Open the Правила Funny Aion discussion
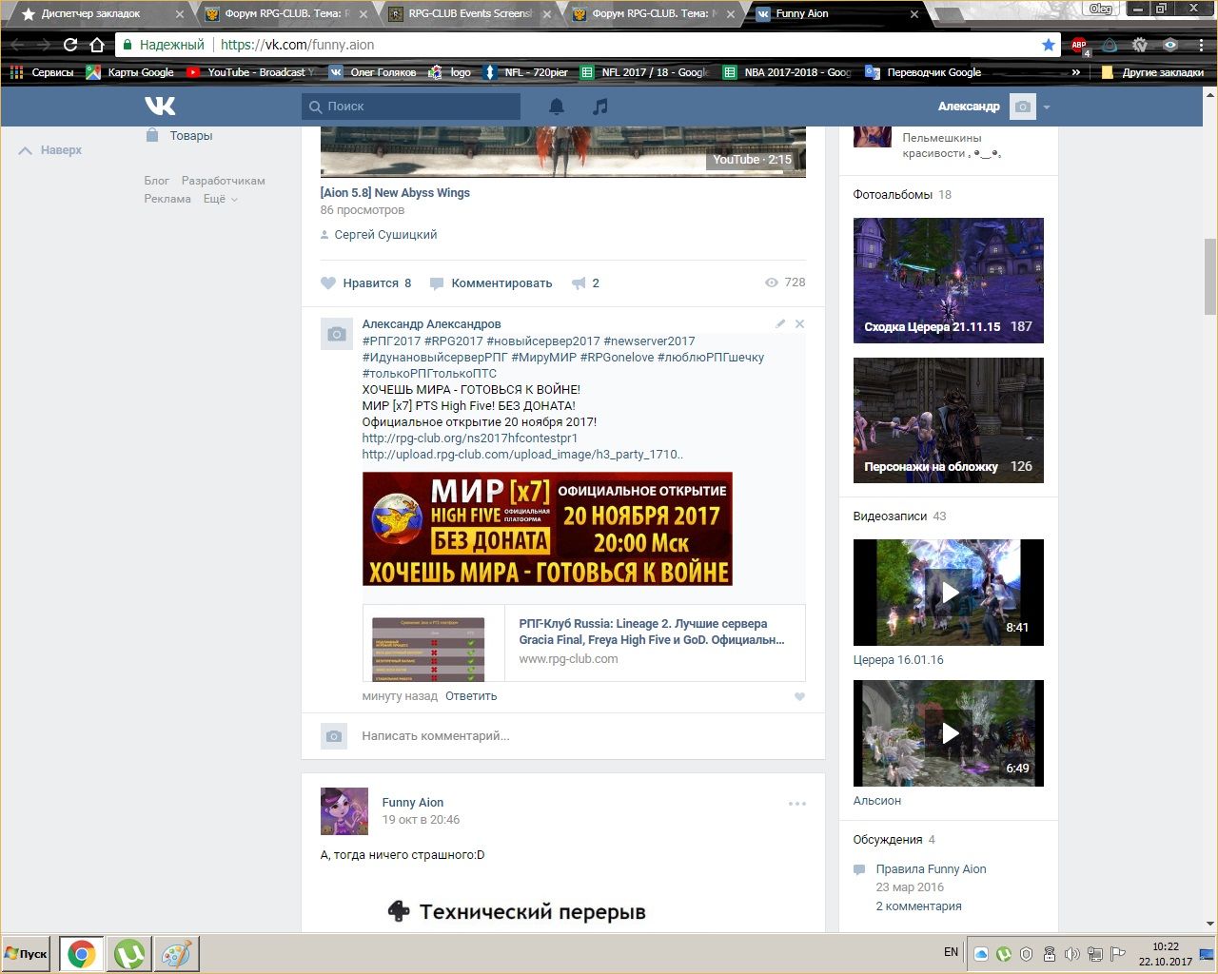Screen dimensions: 1218x974 931,869
